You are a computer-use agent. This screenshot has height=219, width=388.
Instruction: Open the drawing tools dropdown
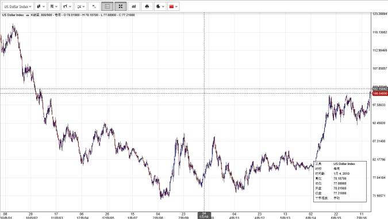click(67, 6)
